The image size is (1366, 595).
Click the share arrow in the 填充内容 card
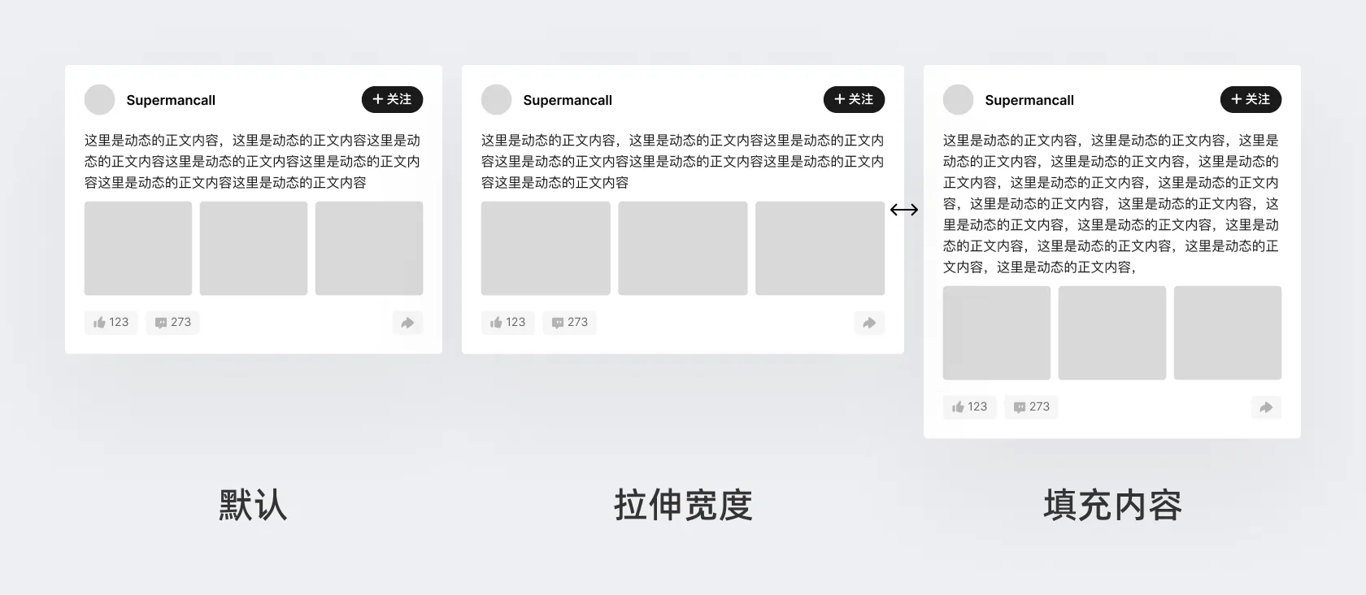click(1266, 407)
